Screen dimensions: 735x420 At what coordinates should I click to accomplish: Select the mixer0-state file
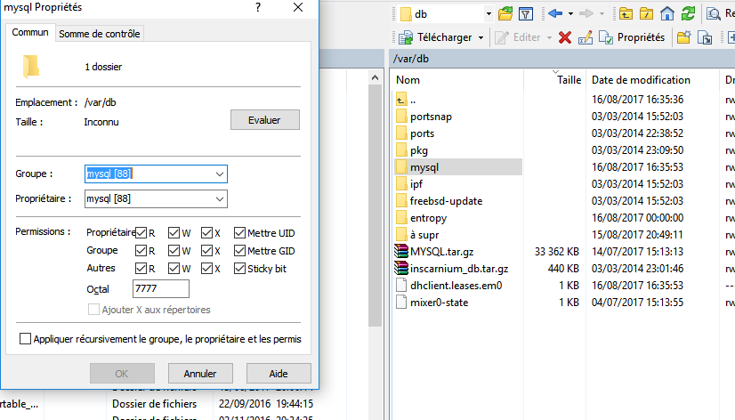439,303
